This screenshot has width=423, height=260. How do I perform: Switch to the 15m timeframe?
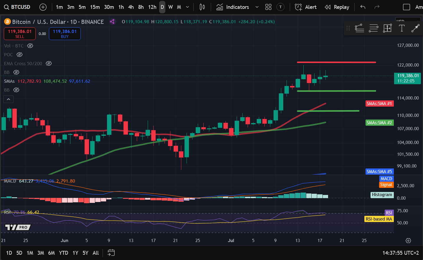[95, 7]
